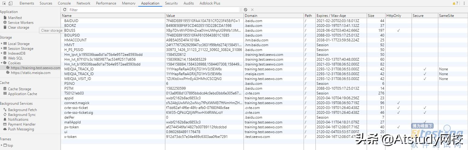The image size is (468, 150).
Task: Switch to the Audits tab
Action: tap(189, 3)
